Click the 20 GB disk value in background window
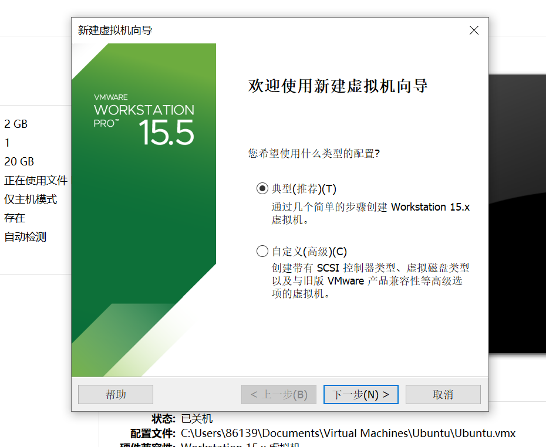Screen dimensions: 546x447 click(19, 161)
